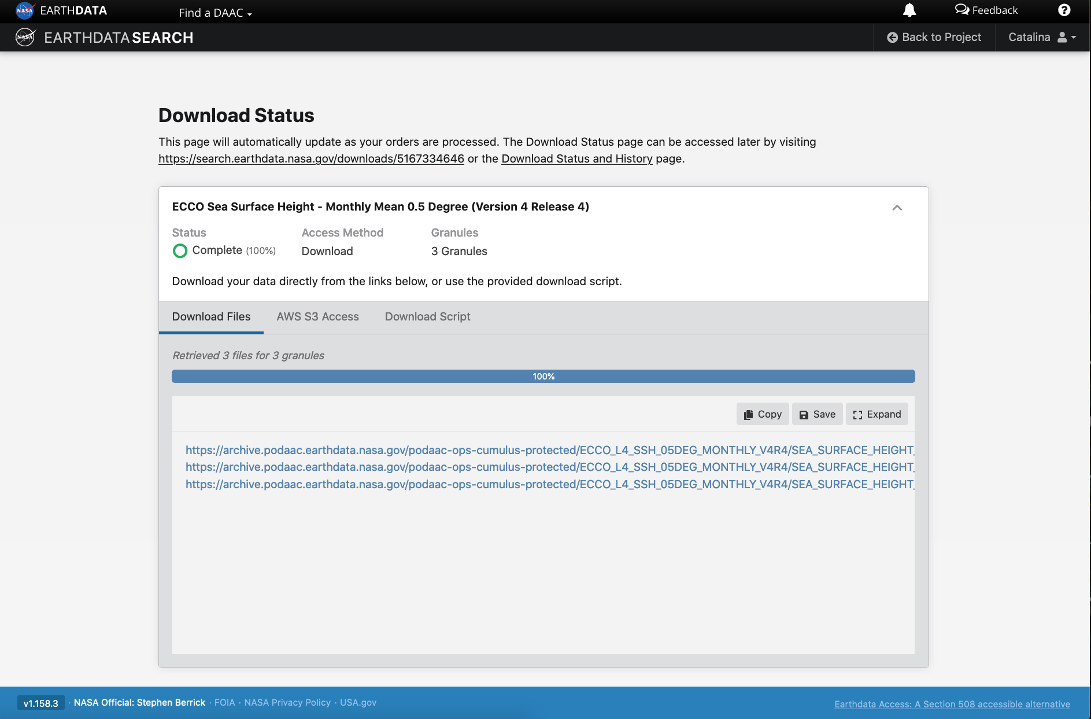Expand the download links panel
Viewport: 1091px width, 719px height.
pos(877,414)
